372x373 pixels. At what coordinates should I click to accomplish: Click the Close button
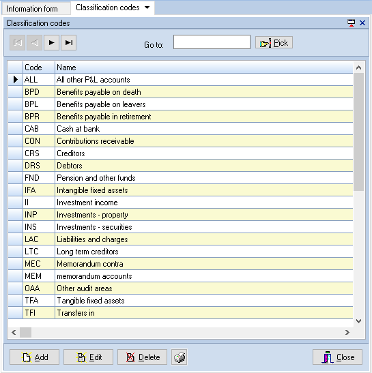[337, 357]
